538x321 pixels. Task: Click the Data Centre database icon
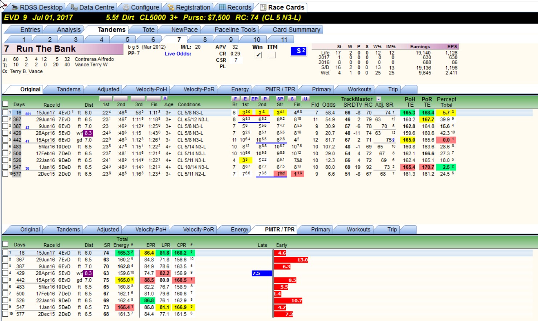[74, 7]
